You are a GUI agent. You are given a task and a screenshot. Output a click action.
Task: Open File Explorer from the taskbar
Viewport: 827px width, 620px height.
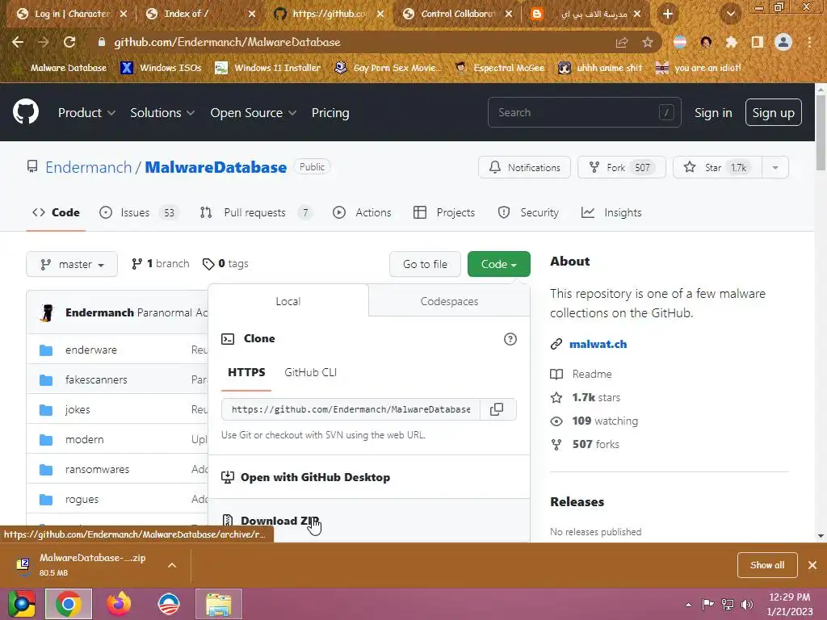point(219,604)
